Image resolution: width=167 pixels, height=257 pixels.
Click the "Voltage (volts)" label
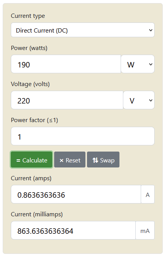click(x=30, y=84)
